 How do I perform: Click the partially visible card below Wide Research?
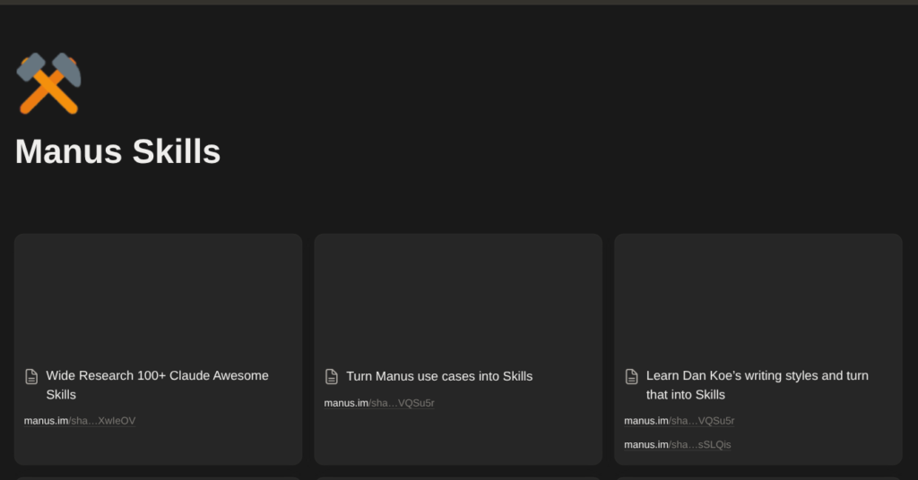point(158,477)
